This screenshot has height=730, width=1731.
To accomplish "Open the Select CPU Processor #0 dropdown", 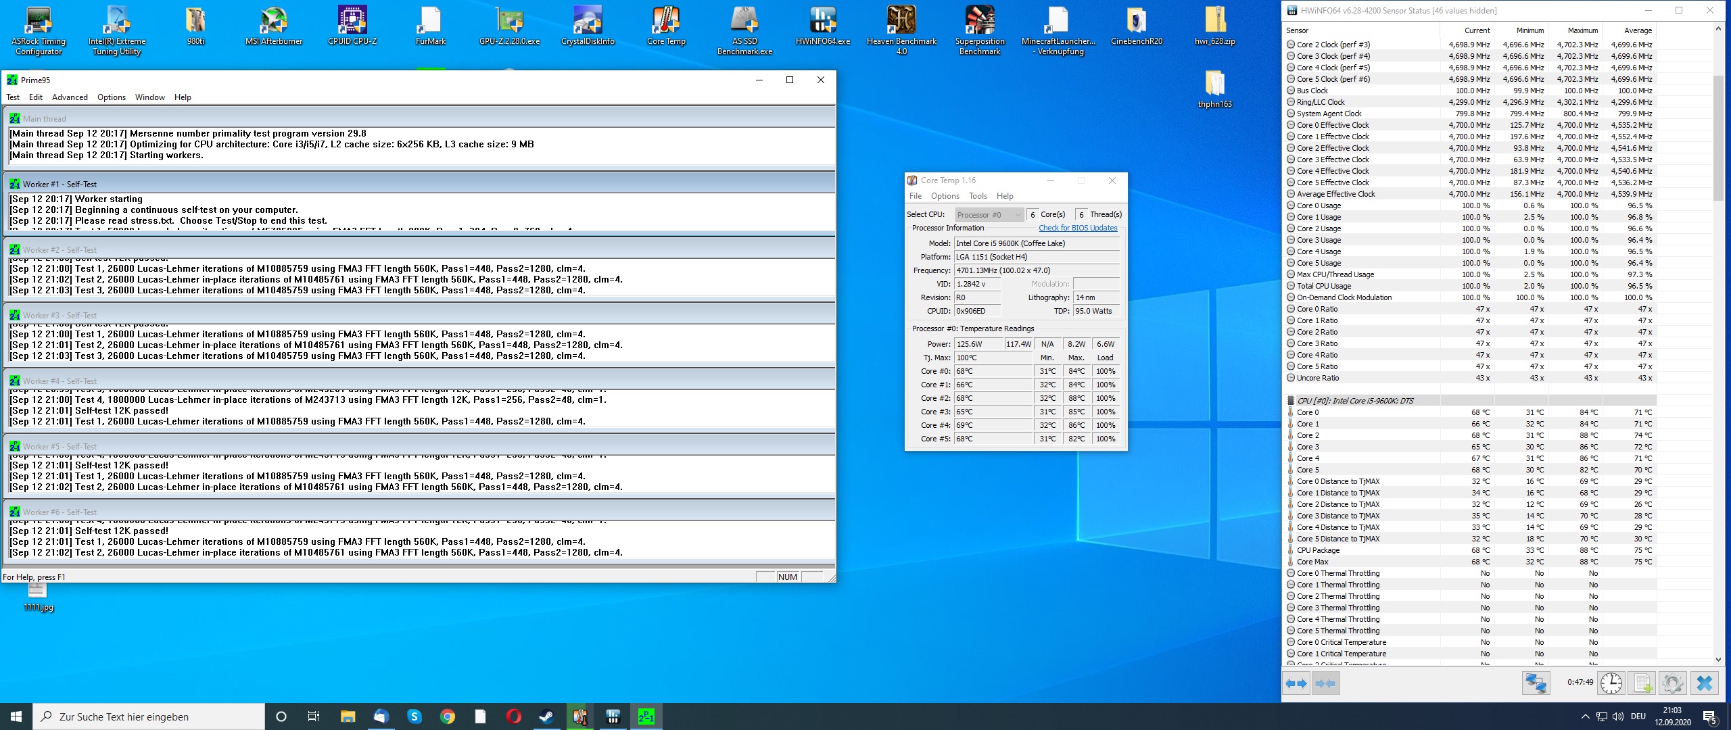I will coord(989,215).
